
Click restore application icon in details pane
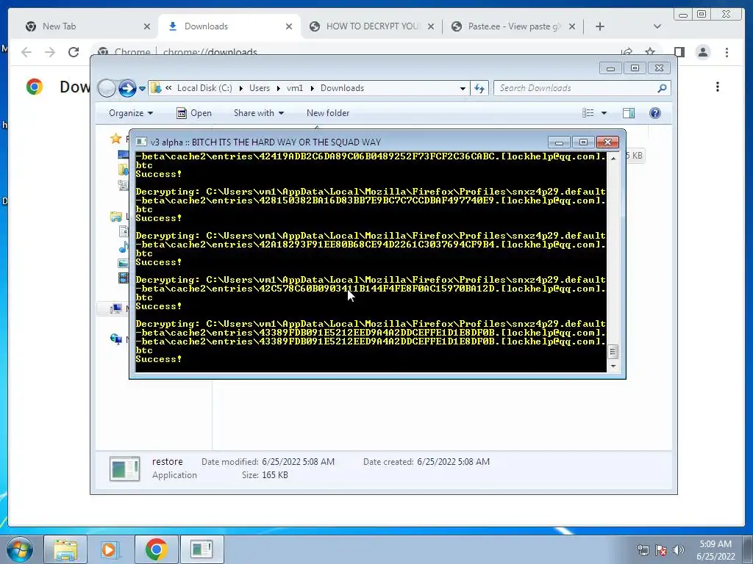coord(125,469)
